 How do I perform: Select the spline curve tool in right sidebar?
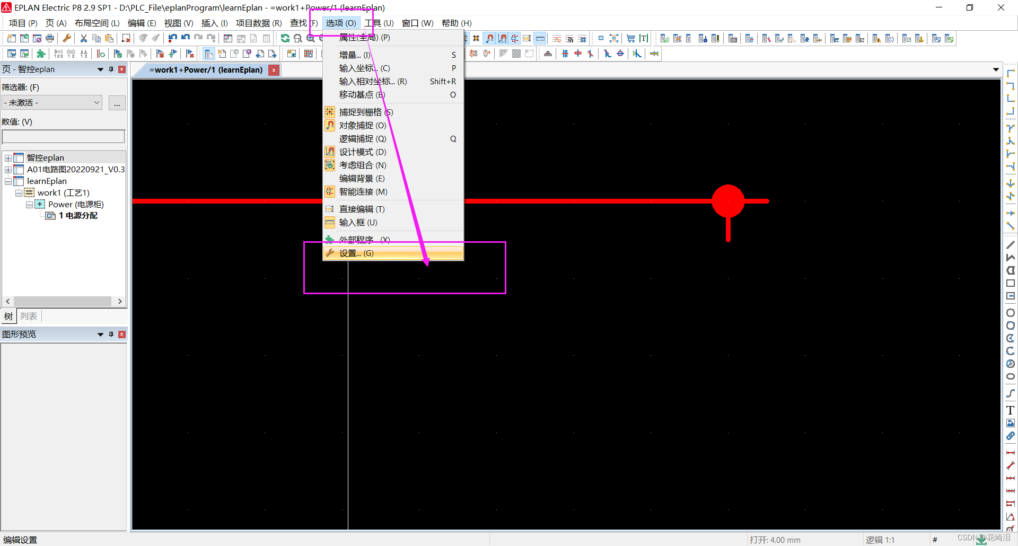coord(1011,393)
